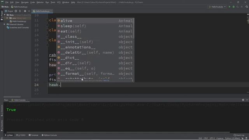The width and height of the screenshot is (249, 140).
Task: Open the Code menu
Action: coord(32,2)
